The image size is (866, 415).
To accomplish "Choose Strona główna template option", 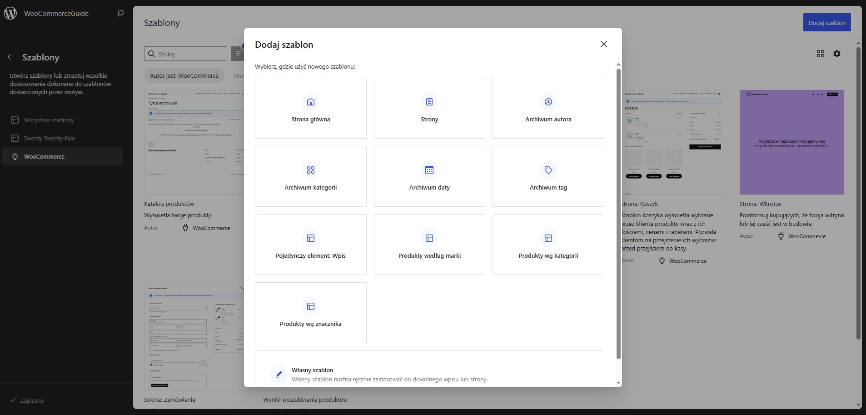I will tap(311, 108).
